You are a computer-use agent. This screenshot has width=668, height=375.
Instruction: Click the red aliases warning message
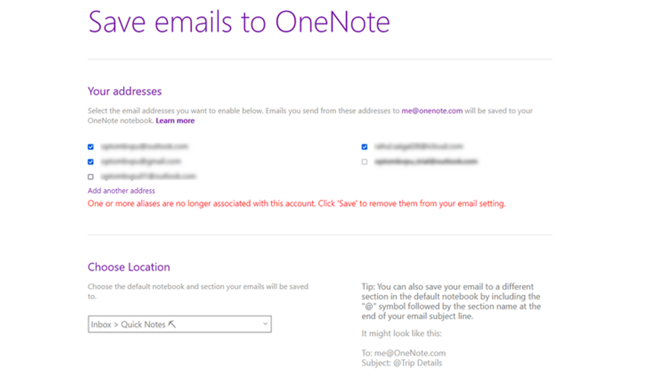tap(296, 204)
